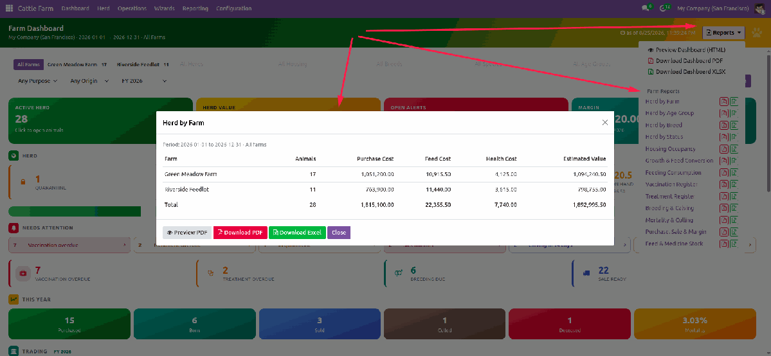This screenshot has width=771, height=356.
Task: Expand the Vaccination overdue alert chevron
Action: pyautogui.click(x=124, y=244)
